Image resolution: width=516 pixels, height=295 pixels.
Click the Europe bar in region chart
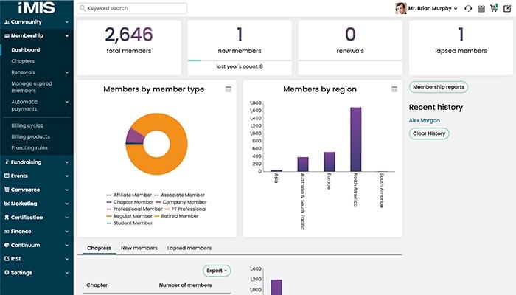[x=330, y=162]
